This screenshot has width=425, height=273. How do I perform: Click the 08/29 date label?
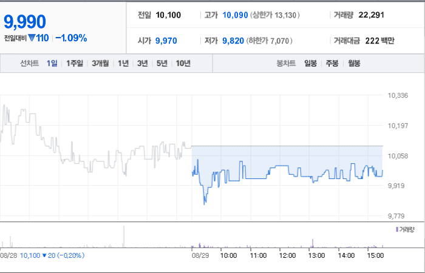pos(200,255)
